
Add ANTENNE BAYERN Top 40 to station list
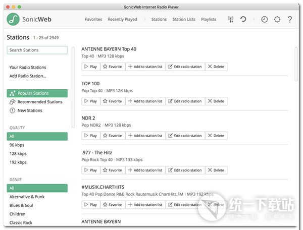pos(145,67)
